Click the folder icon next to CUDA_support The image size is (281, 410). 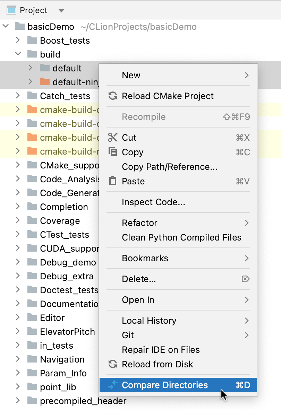[x=32, y=248]
